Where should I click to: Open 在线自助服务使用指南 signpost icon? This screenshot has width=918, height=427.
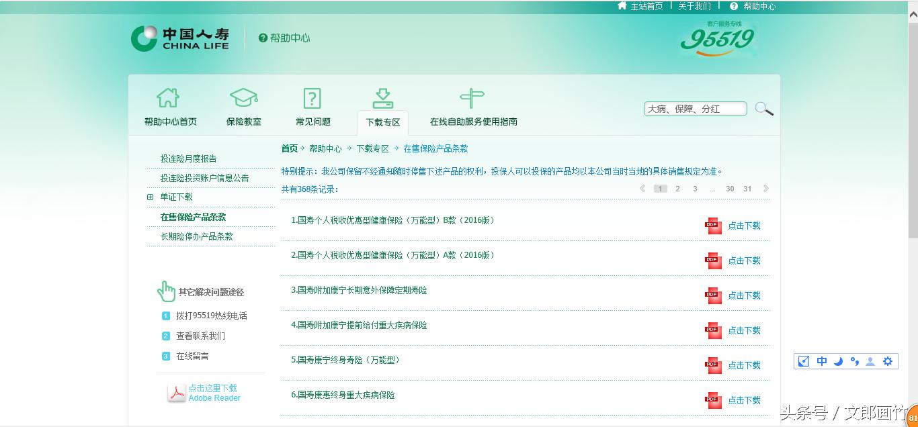(x=472, y=97)
